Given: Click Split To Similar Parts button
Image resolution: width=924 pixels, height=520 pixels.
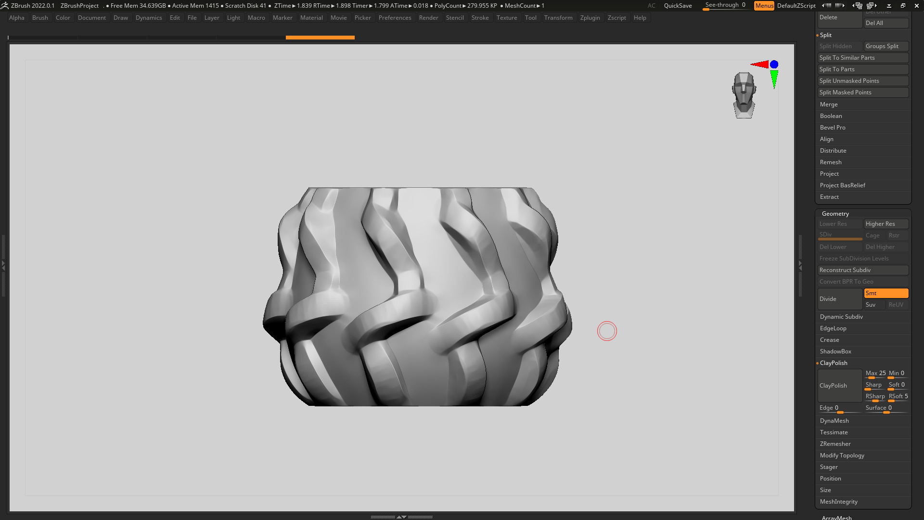Looking at the screenshot, I should pos(863,58).
